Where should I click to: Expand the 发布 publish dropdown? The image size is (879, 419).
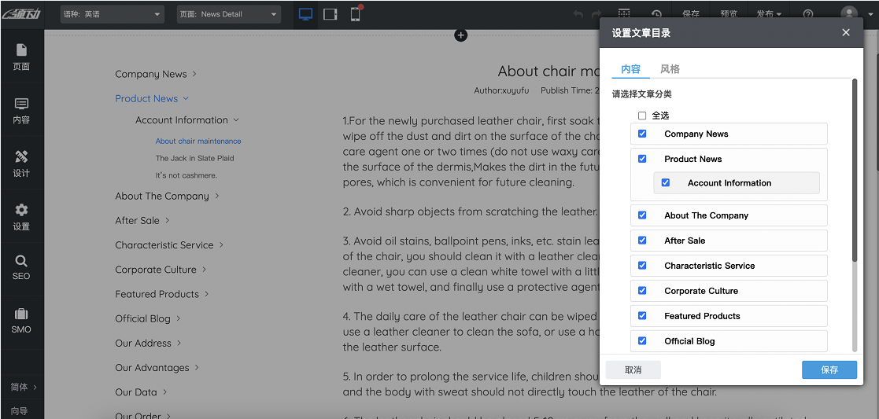tap(768, 14)
